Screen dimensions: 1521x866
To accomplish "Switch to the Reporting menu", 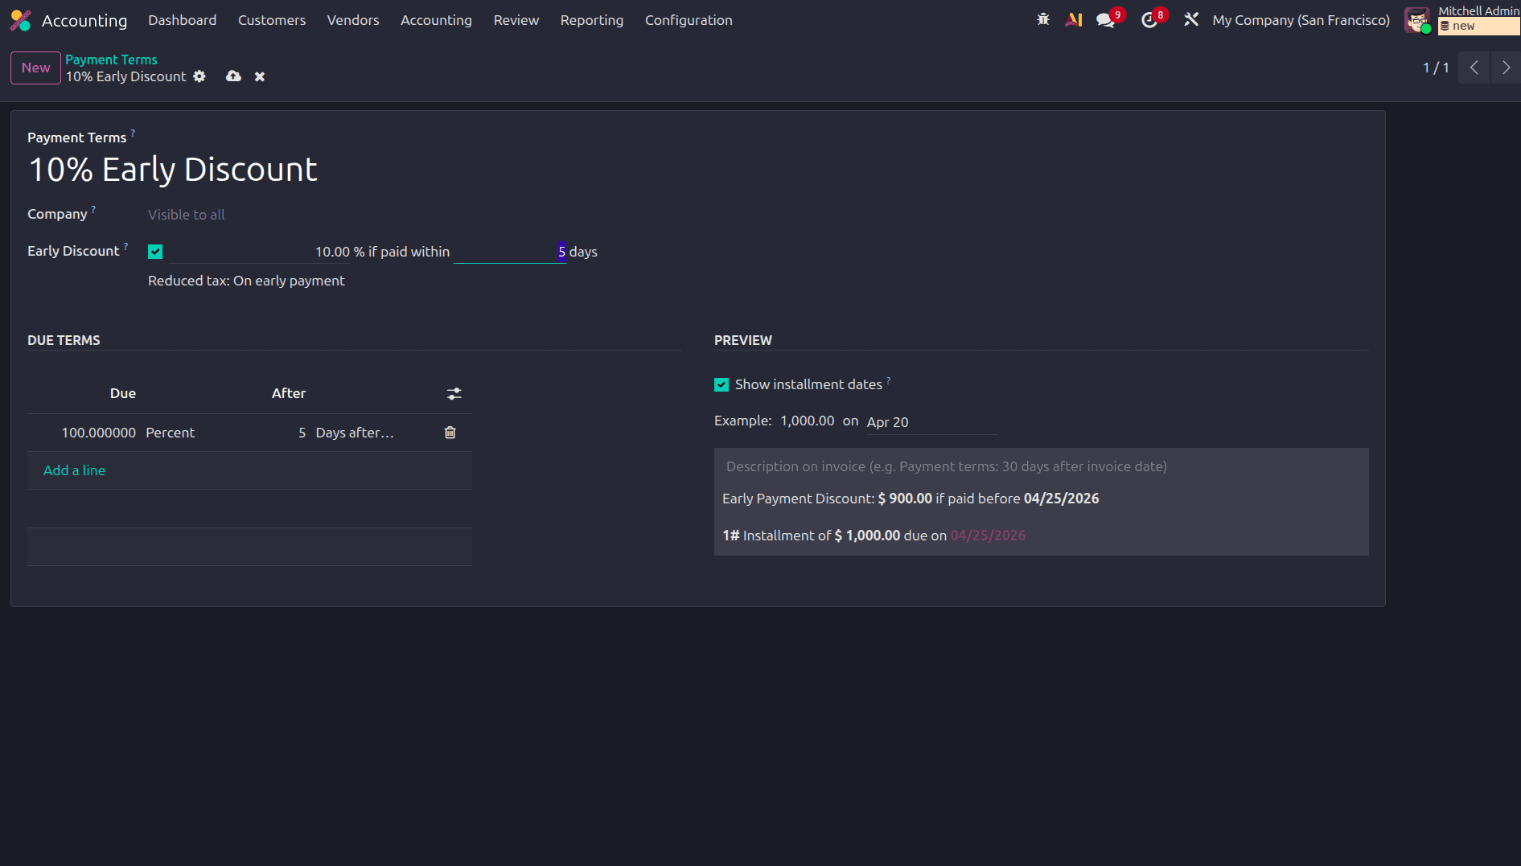I will 591,19.
